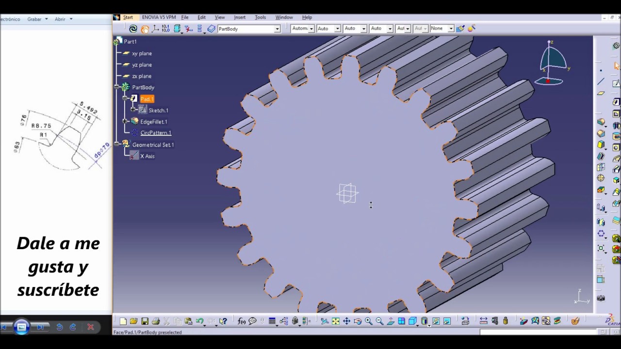The width and height of the screenshot is (621, 349).
Task: Toggle the Hide/Show icon in the bottom toolbar
Action: (436, 321)
